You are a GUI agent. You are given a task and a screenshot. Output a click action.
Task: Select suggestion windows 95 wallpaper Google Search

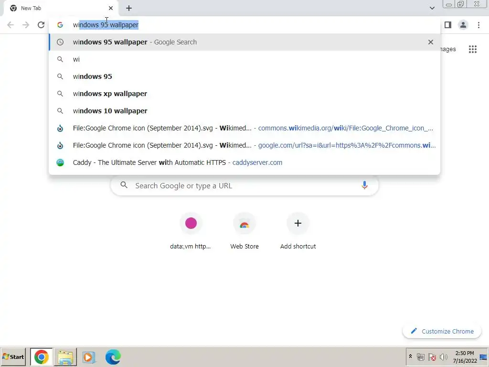click(x=244, y=42)
